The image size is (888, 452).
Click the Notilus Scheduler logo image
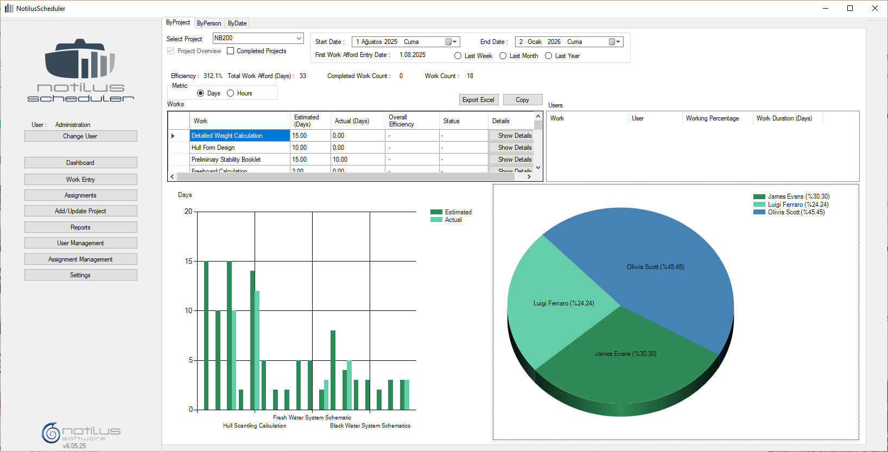pyautogui.click(x=80, y=71)
